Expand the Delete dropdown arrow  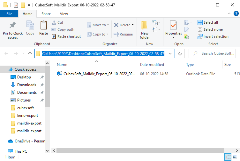(x=132, y=25)
